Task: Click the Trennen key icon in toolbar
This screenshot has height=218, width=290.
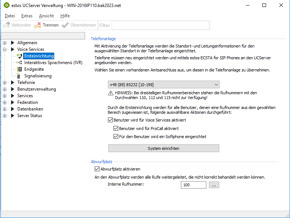Action: tap(37, 25)
